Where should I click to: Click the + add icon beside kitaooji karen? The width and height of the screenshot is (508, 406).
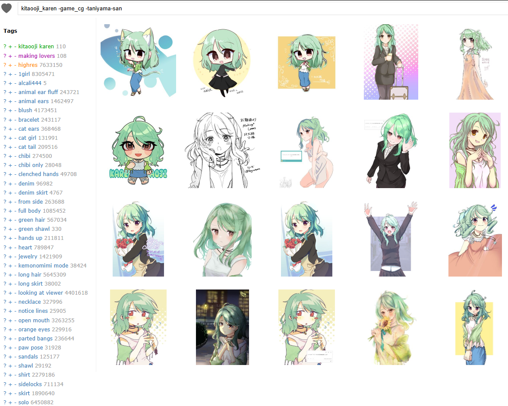point(10,46)
